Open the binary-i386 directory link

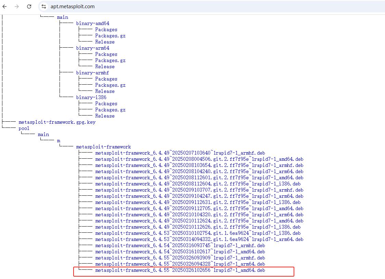[x=91, y=97]
